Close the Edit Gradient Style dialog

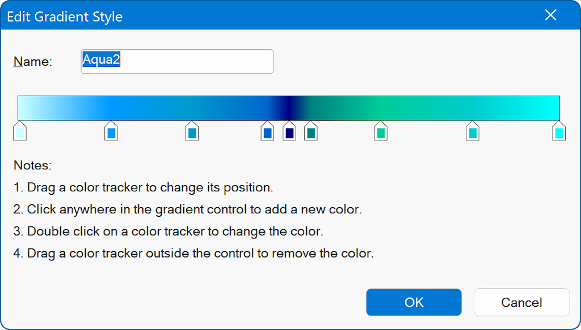550,15
